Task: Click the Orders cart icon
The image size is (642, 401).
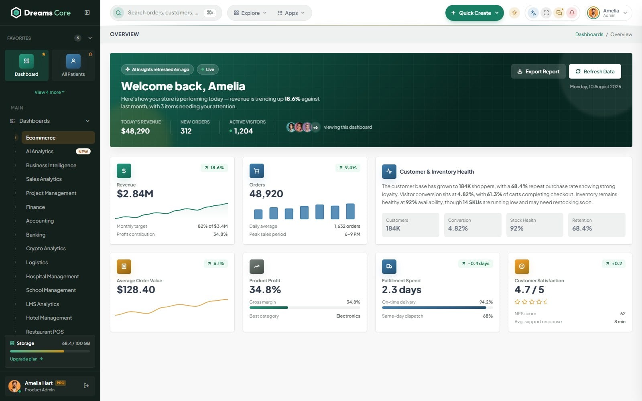Action: (256, 171)
